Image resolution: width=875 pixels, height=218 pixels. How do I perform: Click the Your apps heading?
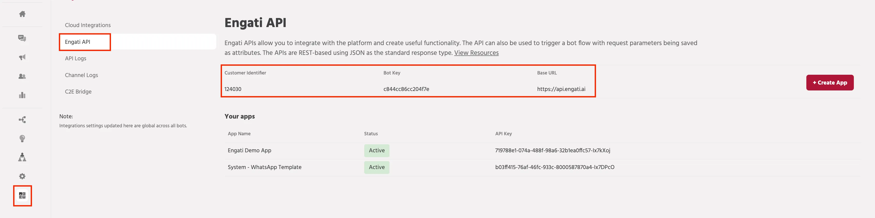coord(240,116)
